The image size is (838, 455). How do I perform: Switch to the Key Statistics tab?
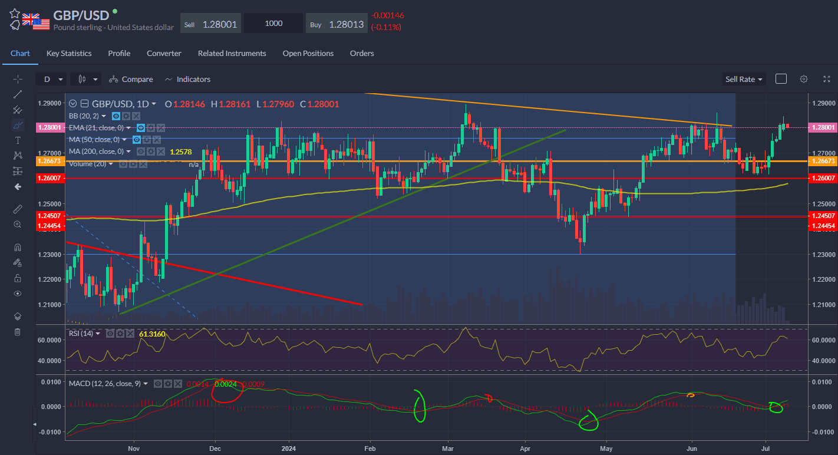click(69, 53)
